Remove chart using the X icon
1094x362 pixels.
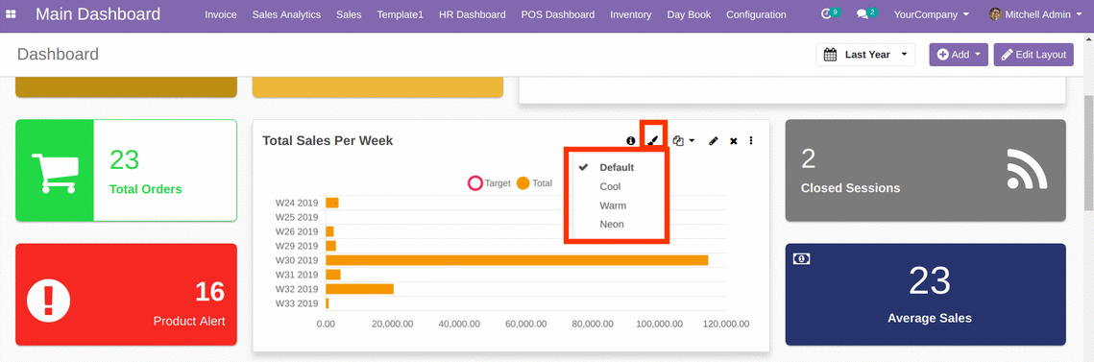point(733,141)
